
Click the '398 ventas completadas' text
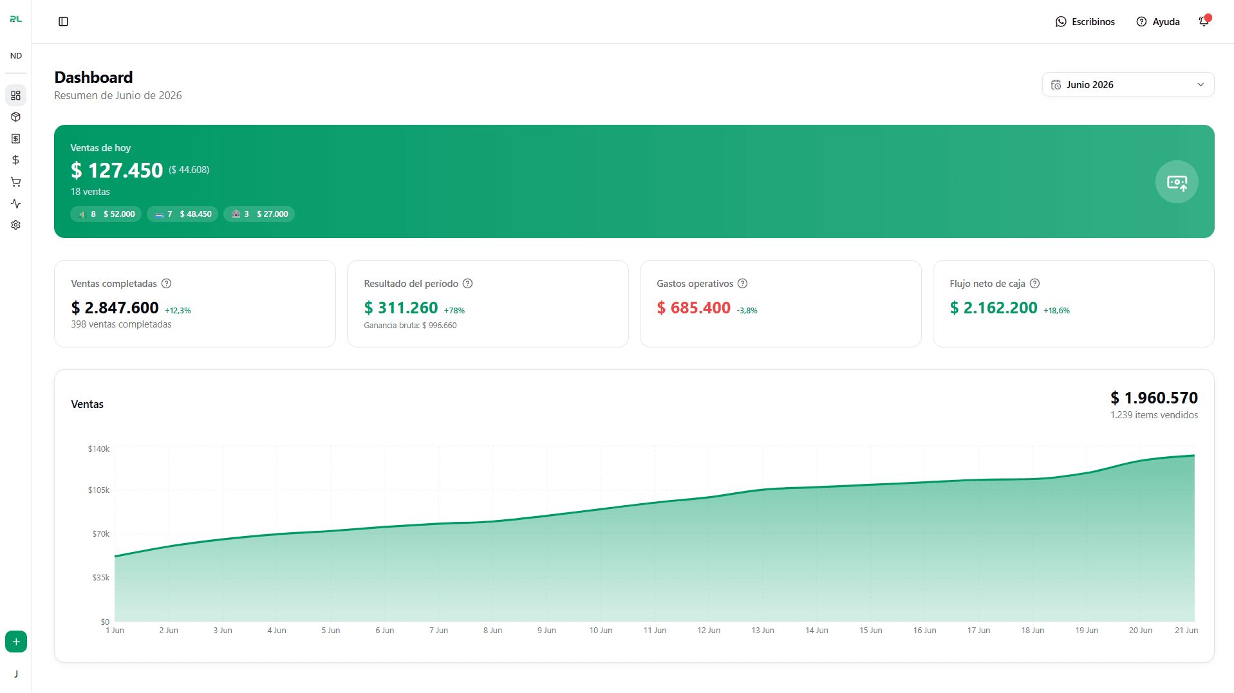(x=121, y=324)
